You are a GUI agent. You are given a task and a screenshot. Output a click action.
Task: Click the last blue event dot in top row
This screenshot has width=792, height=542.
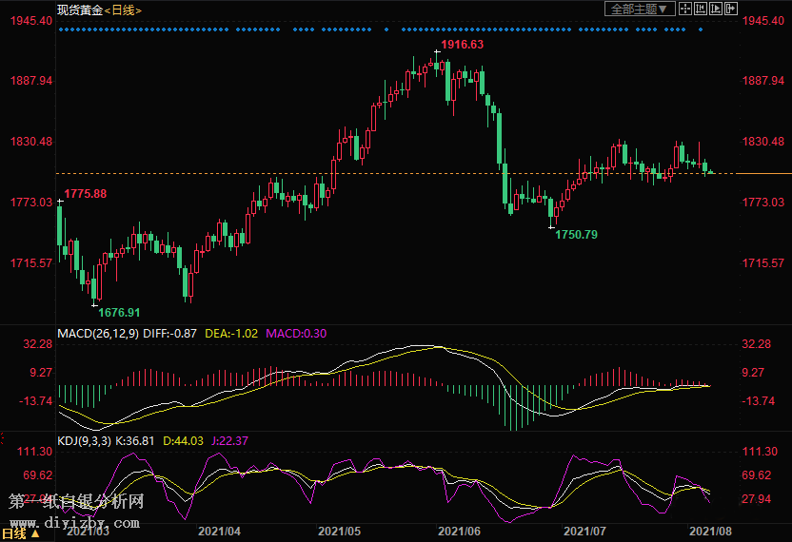tap(701, 29)
